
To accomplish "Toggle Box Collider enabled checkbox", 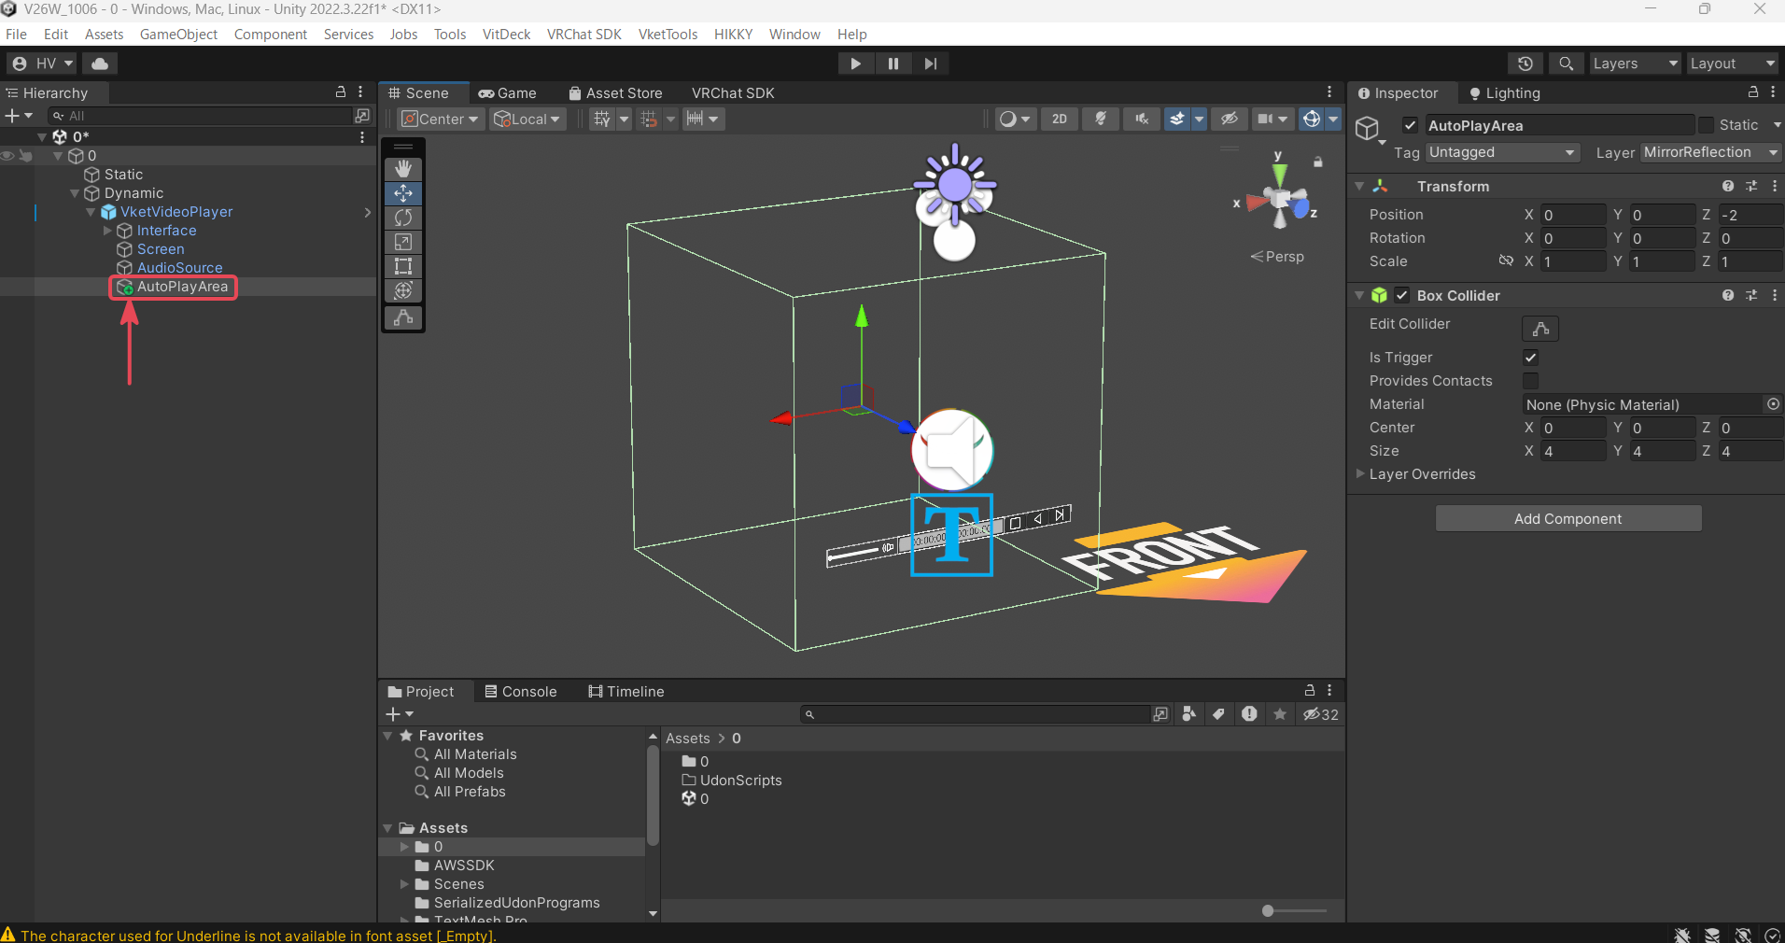I will 1402,295.
